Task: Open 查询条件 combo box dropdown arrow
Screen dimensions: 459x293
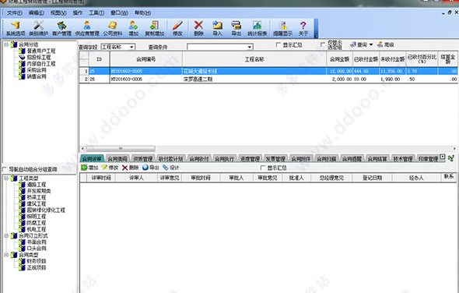Action: [249, 47]
